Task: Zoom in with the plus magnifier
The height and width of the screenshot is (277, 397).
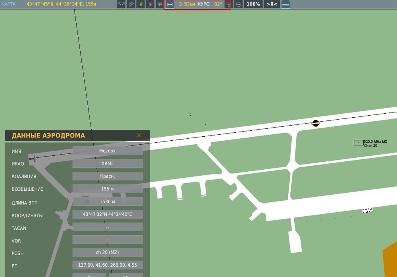Action: click(x=229, y=4)
